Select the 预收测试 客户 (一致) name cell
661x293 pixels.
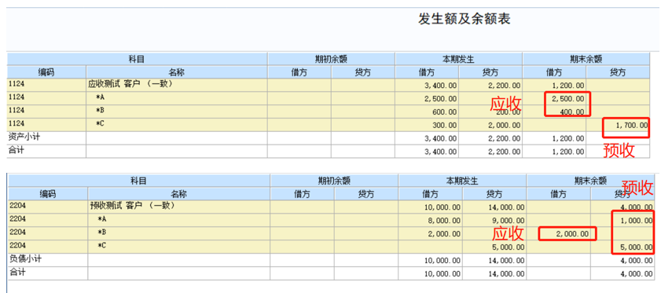(178, 207)
